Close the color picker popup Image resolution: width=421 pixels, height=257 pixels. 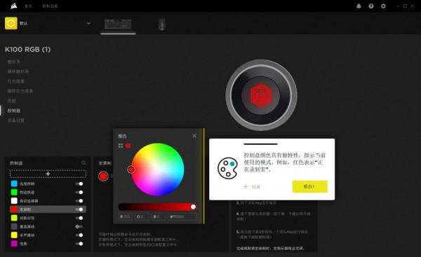point(194,136)
